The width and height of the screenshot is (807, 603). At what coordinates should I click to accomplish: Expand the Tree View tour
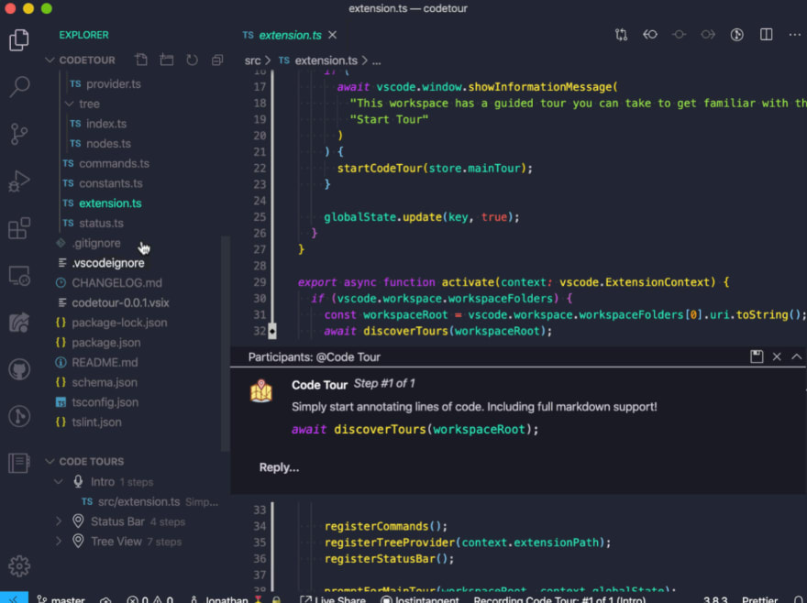click(x=59, y=542)
